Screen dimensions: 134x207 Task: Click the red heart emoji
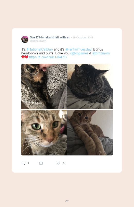pyautogui.click(x=27, y=57)
